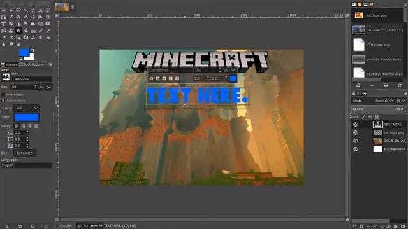Select the Fuzzy Select wand tool

pyautogui.click(x=25, y=10)
